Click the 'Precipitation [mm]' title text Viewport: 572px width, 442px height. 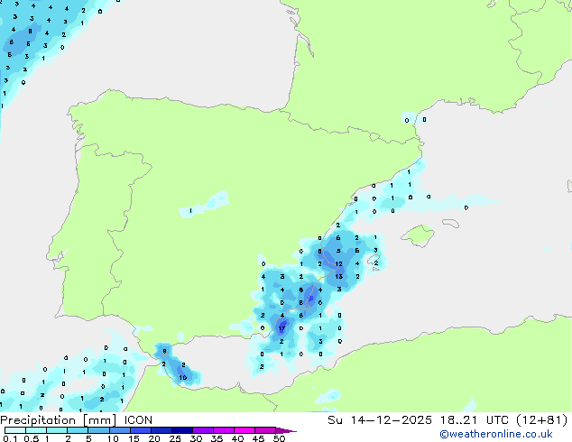click(x=59, y=420)
